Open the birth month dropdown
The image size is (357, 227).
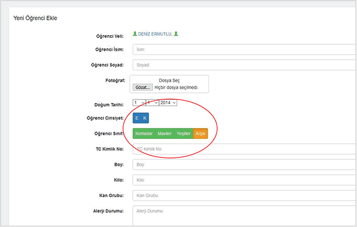(x=152, y=103)
